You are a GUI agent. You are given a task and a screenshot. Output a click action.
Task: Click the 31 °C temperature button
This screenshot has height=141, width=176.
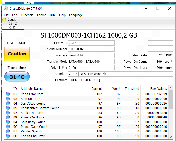pos(17,77)
